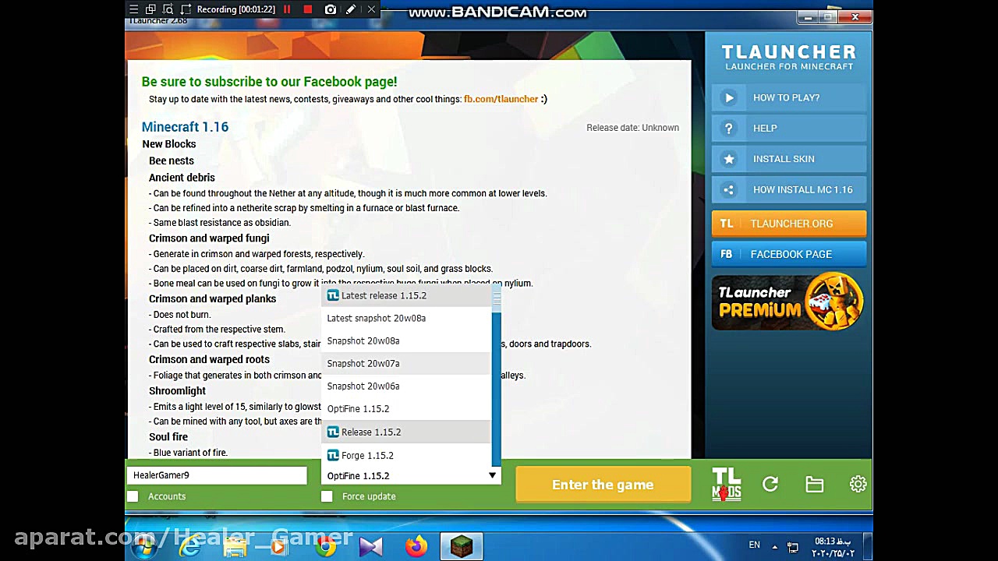The width and height of the screenshot is (998, 561).
Task: Click the HOW TO PLAY? button
Action: pyautogui.click(x=789, y=97)
